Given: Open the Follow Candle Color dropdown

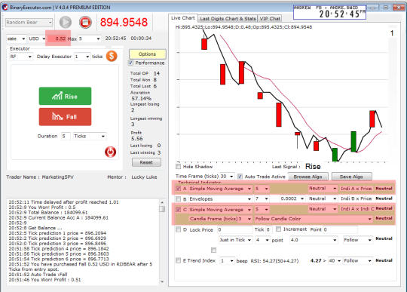Looking at the screenshot, I should [314, 219].
